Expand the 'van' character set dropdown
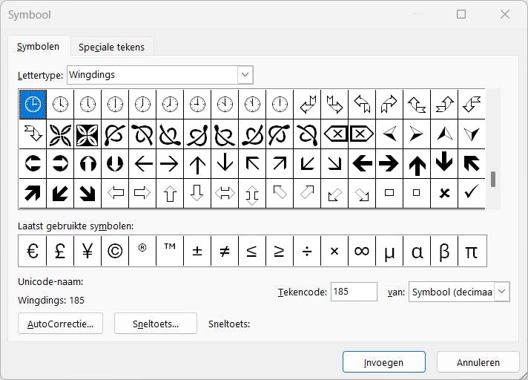The width and height of the screenshot is (528, 380). (x=502, y=292)
